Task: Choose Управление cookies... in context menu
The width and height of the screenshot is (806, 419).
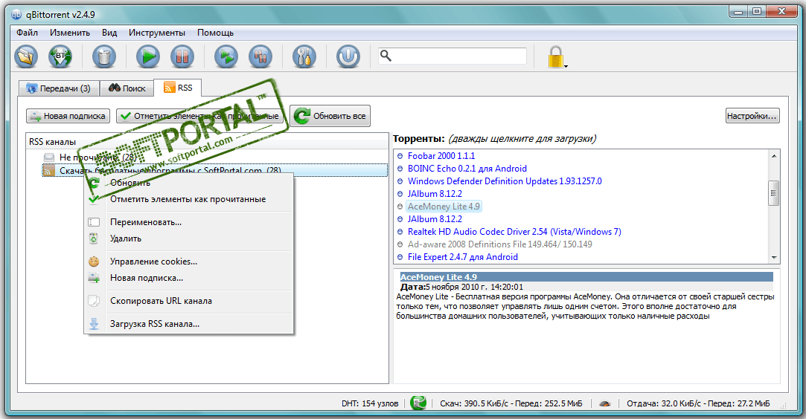Action: pos(154,262)
